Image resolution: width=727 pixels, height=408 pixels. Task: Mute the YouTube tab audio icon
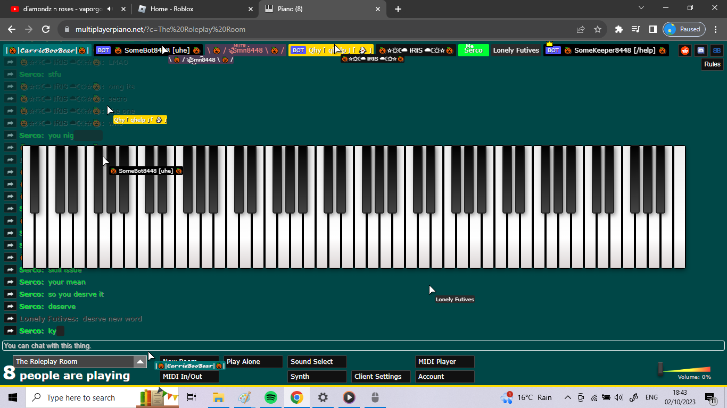pyautogui.click(x=110, y=9)
